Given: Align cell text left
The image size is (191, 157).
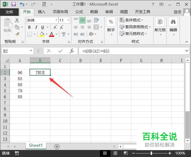Looking at the screenshot, I should pos(76,27).
